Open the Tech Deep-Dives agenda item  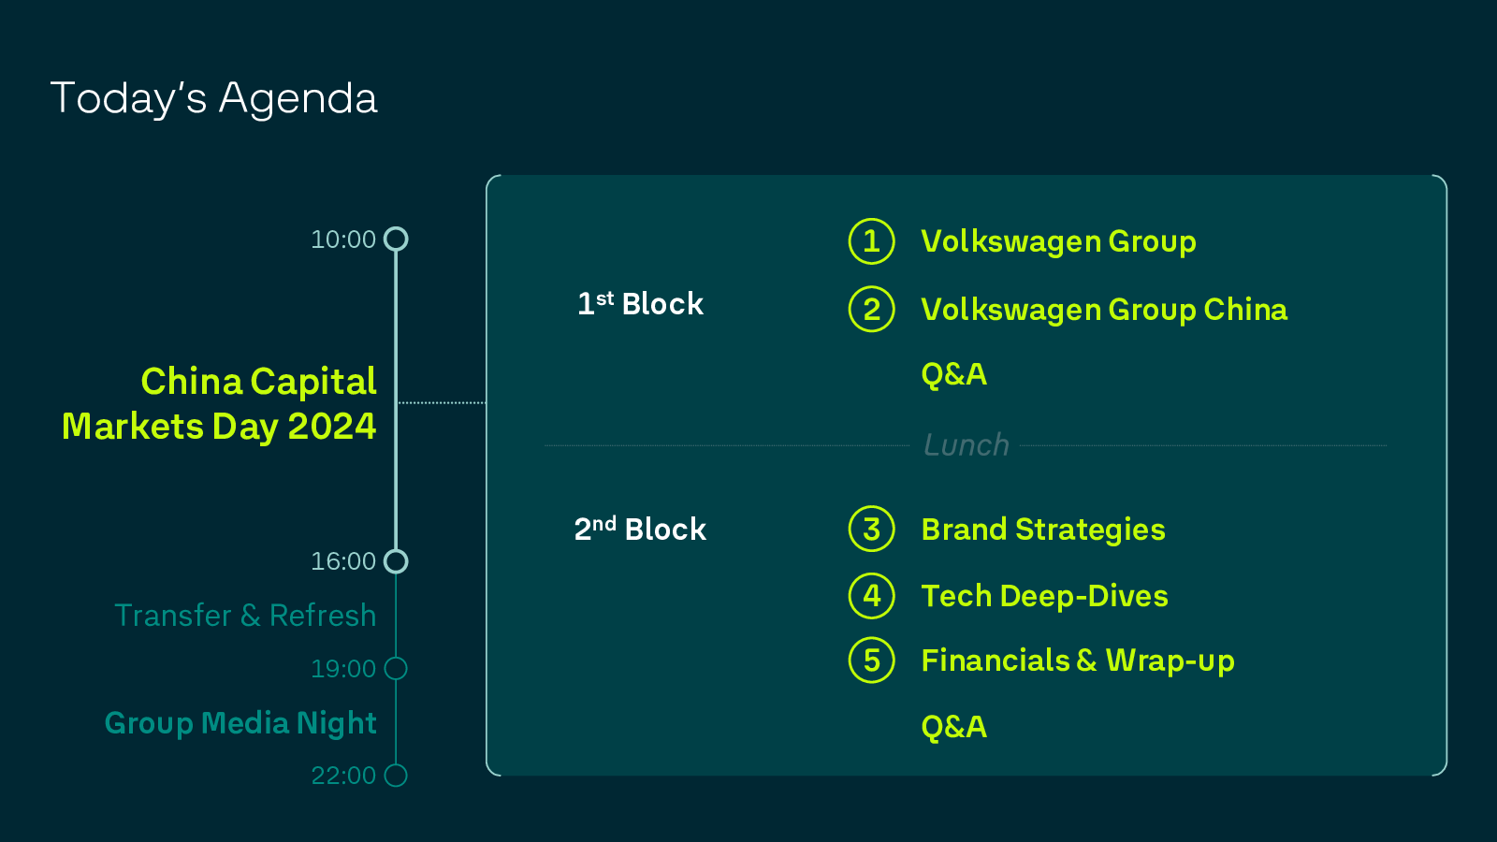pos(1044,596)
